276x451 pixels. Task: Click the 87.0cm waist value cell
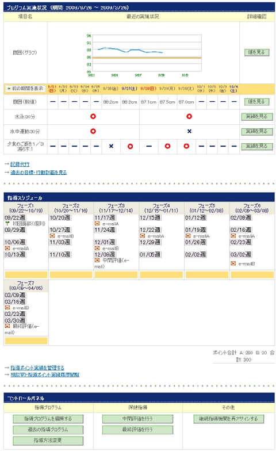pos(186,102)
